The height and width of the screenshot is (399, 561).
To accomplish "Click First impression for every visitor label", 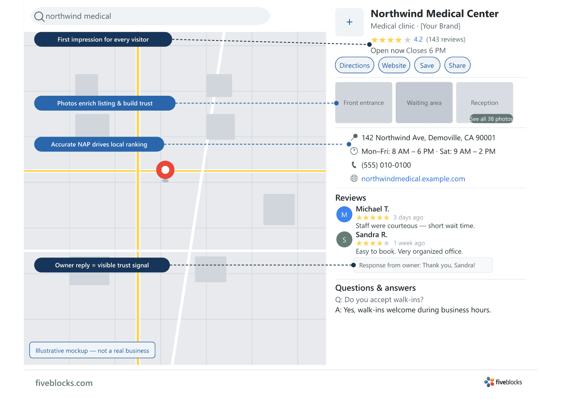I will (103, 39).
